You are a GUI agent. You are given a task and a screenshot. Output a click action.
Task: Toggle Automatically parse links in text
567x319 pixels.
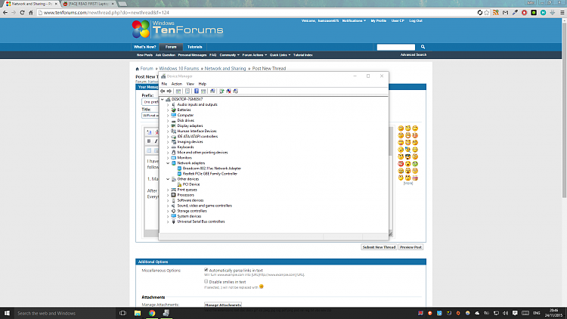tap(206, 270)
